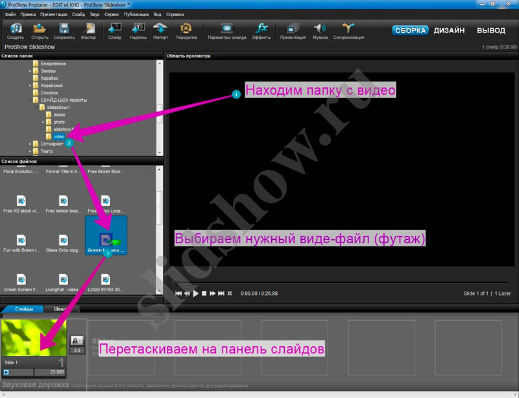
Task: Click the Презентация toolbar icon
Action: (293, 30)
